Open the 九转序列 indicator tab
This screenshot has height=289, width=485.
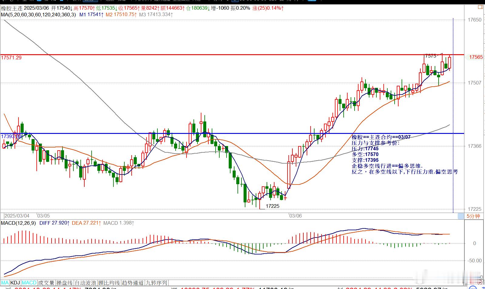[156, 283]
